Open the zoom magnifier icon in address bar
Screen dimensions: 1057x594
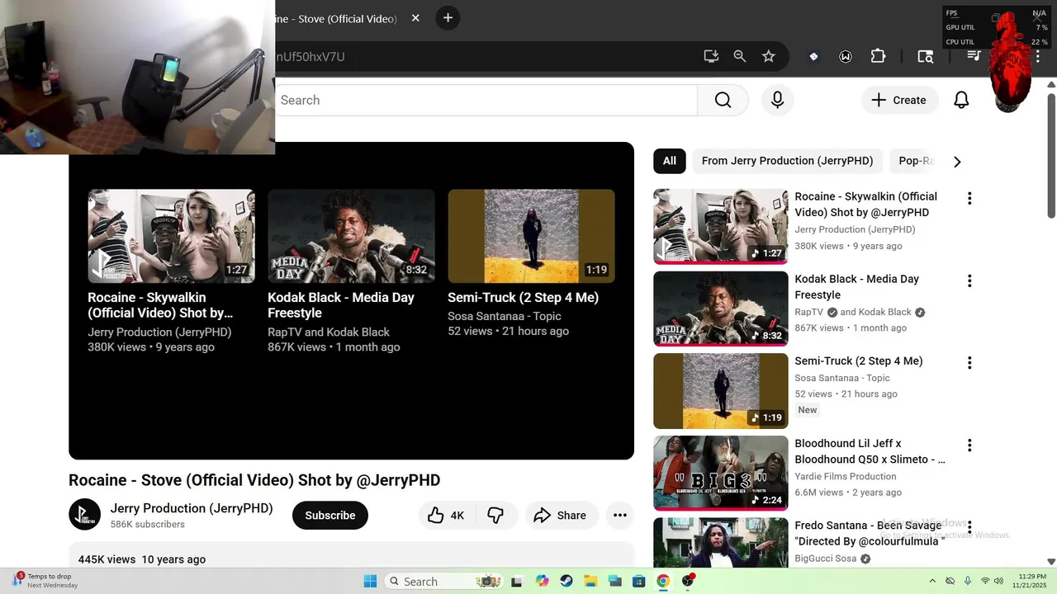tap(740, 56)
